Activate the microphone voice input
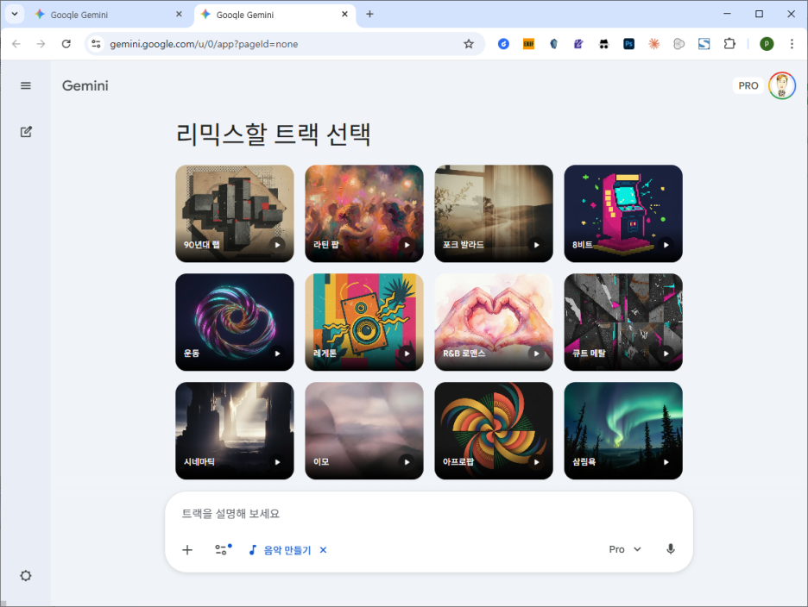Image resolution: width=808 pixels, height=607 pixels. click(671, 549)
